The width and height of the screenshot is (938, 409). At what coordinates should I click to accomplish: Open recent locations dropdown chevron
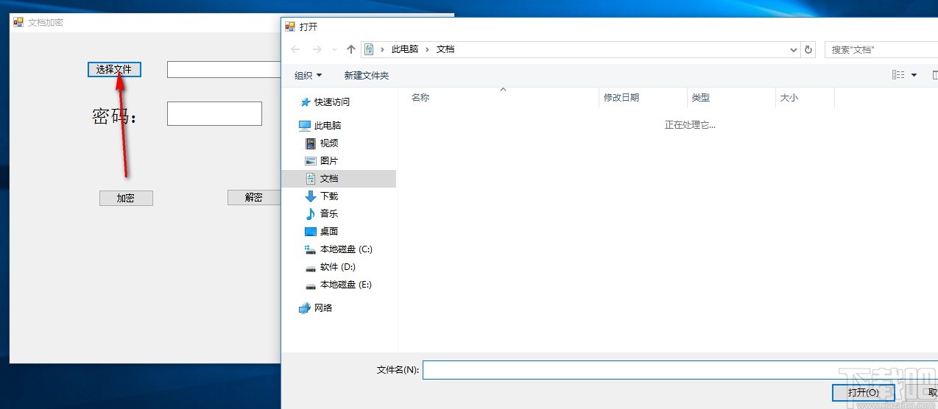click(335, 49)
